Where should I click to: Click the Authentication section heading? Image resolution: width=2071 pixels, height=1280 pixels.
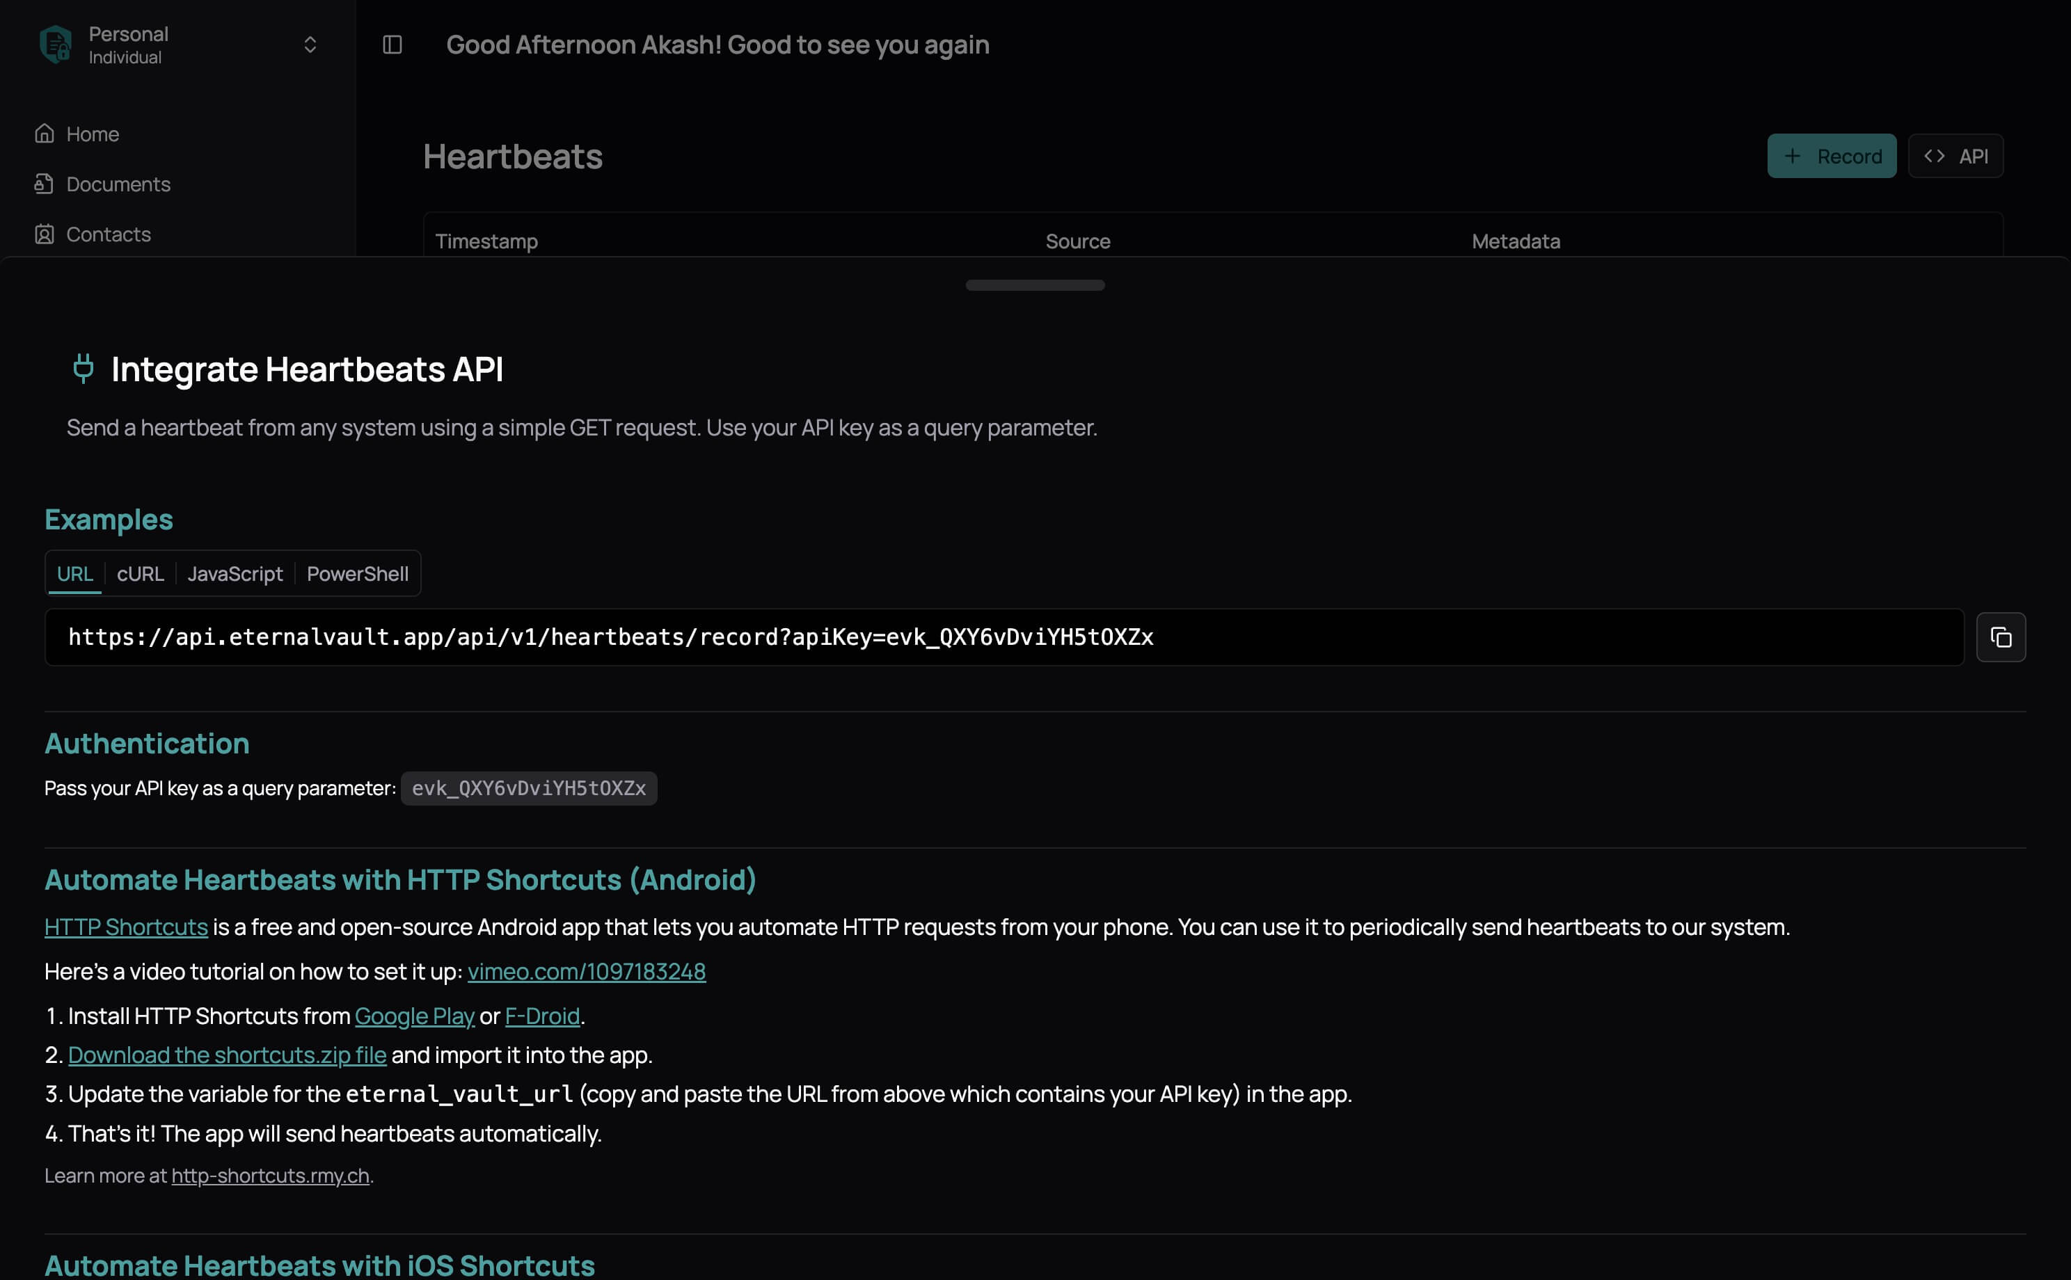click(x=146, y=743)
